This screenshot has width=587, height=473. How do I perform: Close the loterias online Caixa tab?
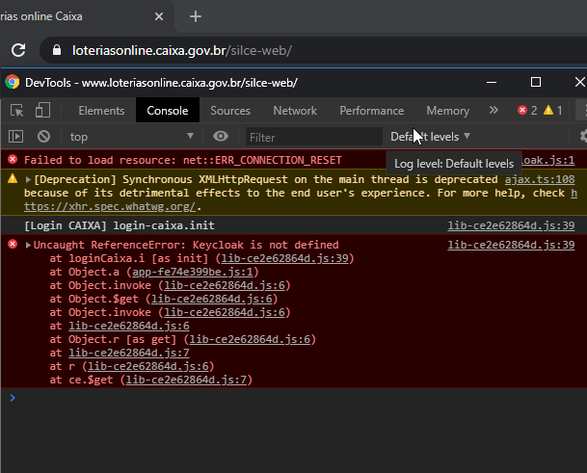tap(159, 16)
